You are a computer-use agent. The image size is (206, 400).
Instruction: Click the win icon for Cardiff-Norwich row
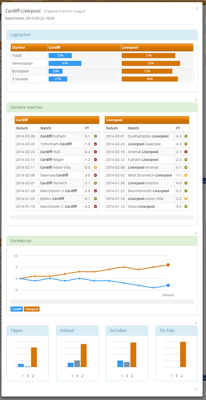pos(96,183)
